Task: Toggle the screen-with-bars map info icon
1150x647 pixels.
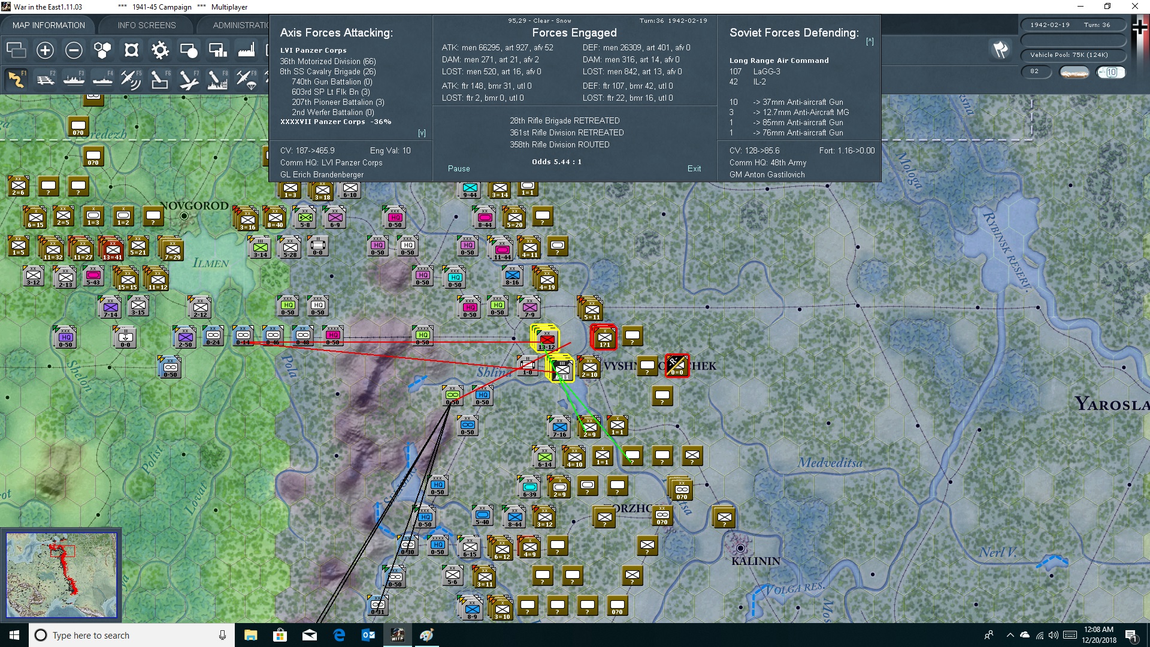Action: click(x=217, y=50)
